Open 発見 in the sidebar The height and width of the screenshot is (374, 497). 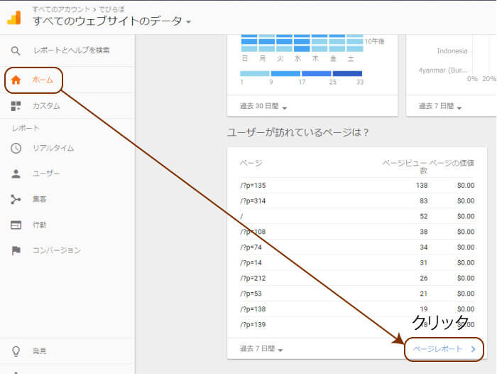point(39,351)
